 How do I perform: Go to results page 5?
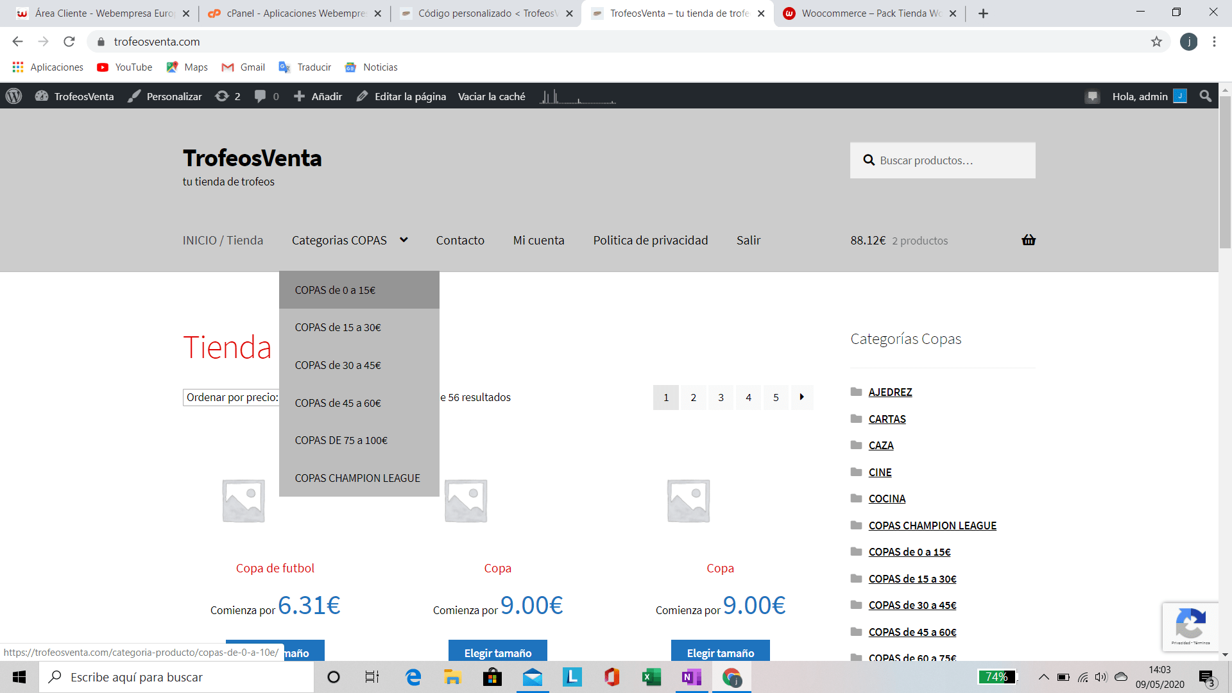pos(776,397)
